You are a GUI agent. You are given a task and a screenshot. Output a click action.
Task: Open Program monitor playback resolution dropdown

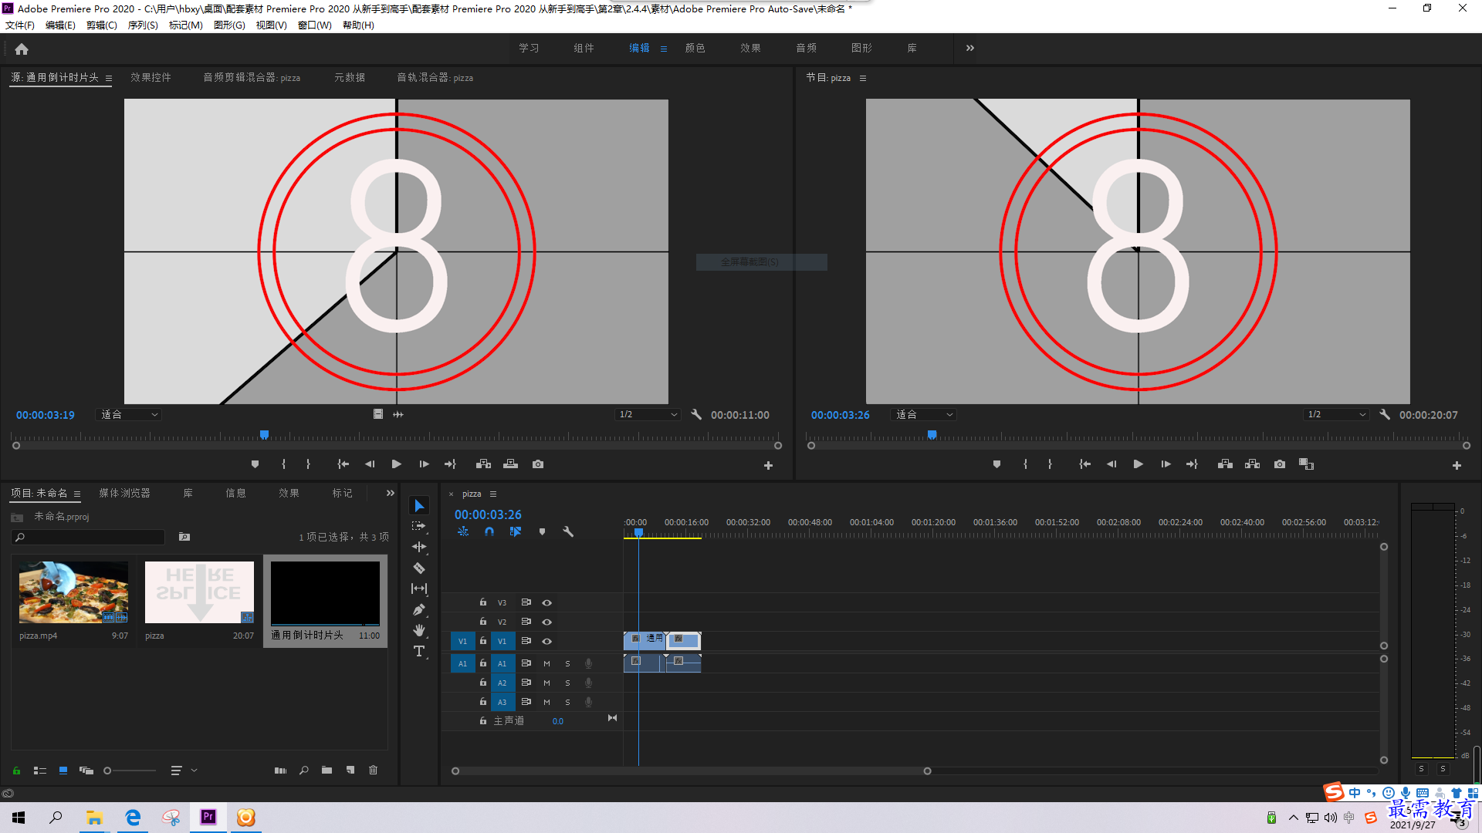coord(1336,414)
